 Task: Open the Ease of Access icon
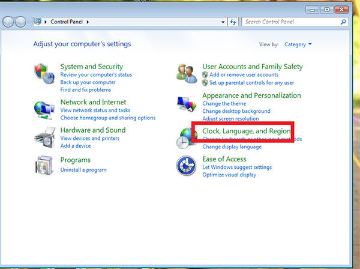point(186,166)
